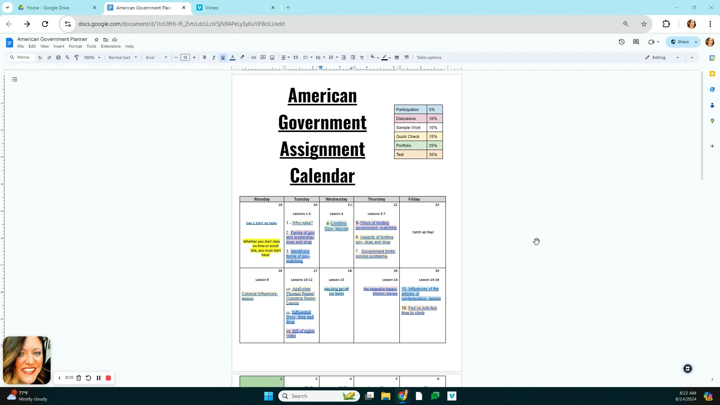Select the paint format tool
This screenshot has width=720, height=405.
[x=76, y=57]
